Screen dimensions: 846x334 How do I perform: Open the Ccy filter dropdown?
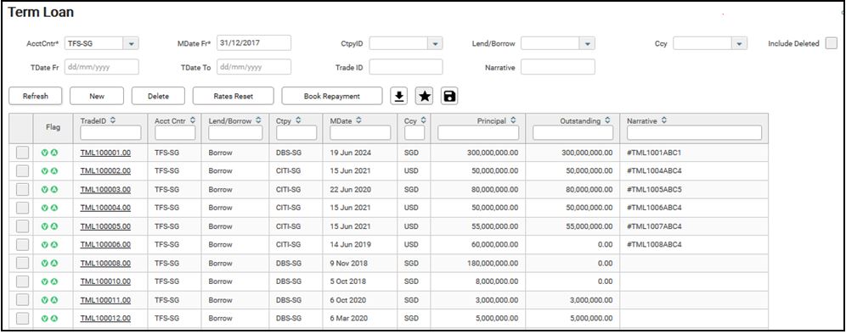click(739, 43)
